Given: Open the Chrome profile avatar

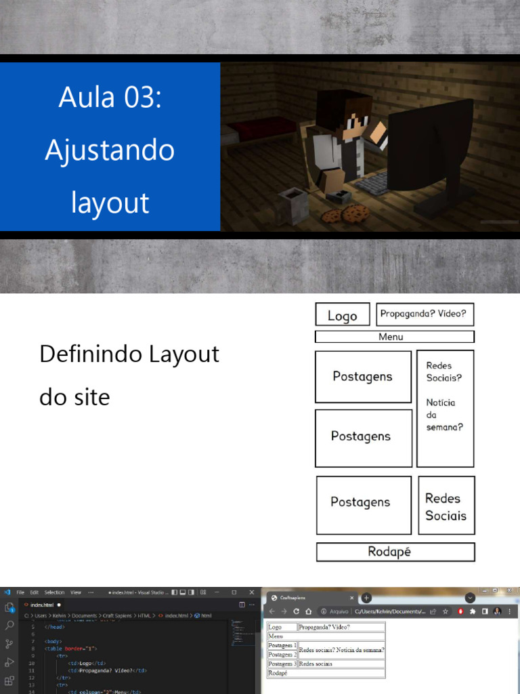Looking at the screenshot, I should 497,611.
